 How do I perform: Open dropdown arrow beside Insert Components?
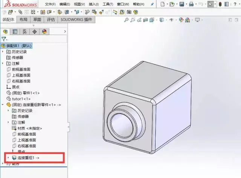pos(15,12)
